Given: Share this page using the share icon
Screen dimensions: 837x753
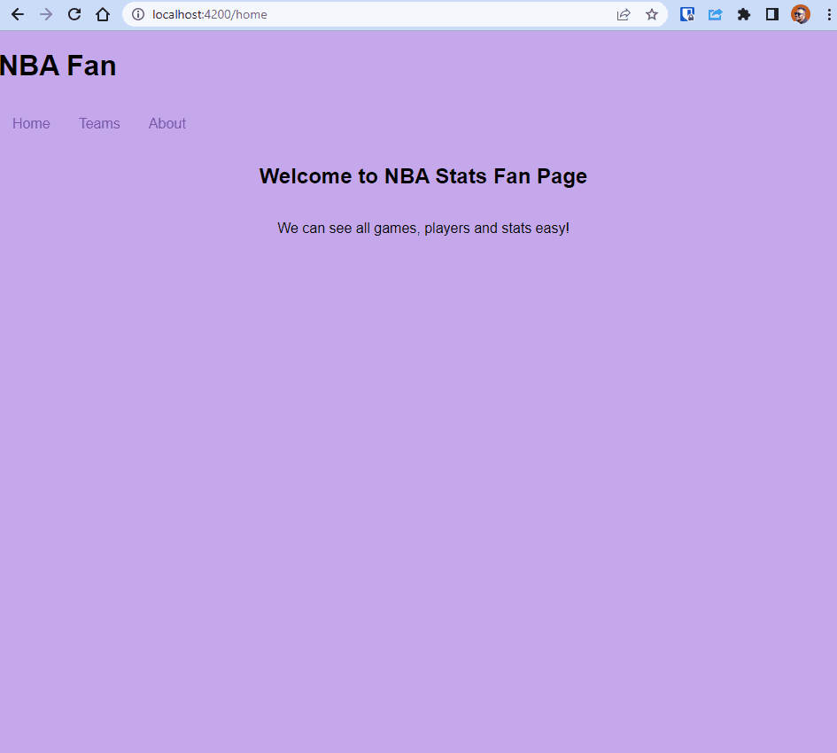Looking at the screenshot, I should [624, 14].
